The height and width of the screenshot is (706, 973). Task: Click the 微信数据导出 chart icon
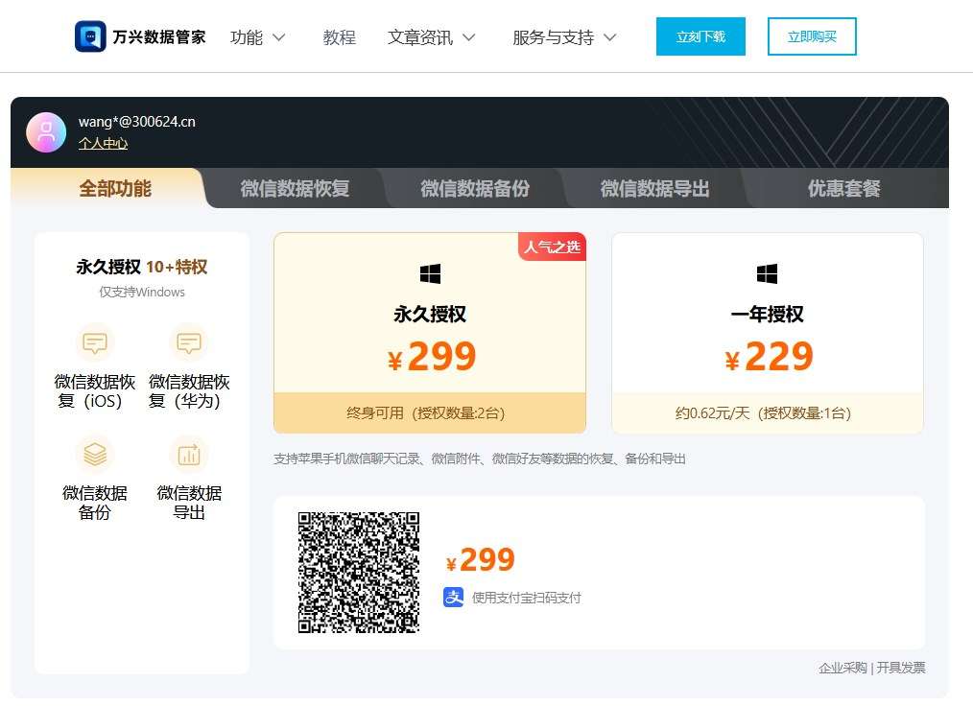coord(189,455)
